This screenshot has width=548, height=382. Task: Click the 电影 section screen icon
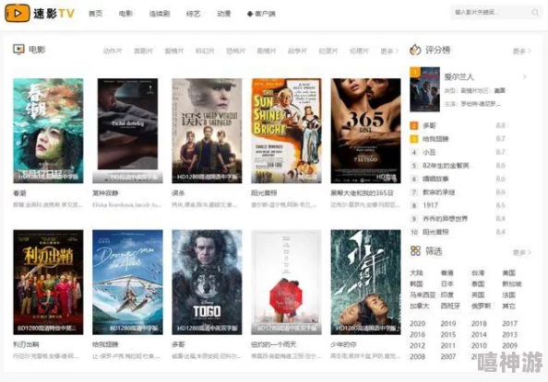18,50
